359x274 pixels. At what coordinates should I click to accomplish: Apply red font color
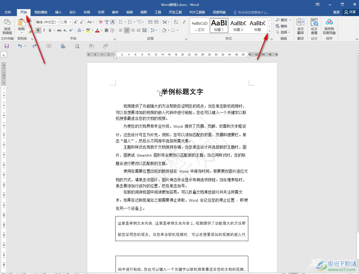tap(97, 30)
